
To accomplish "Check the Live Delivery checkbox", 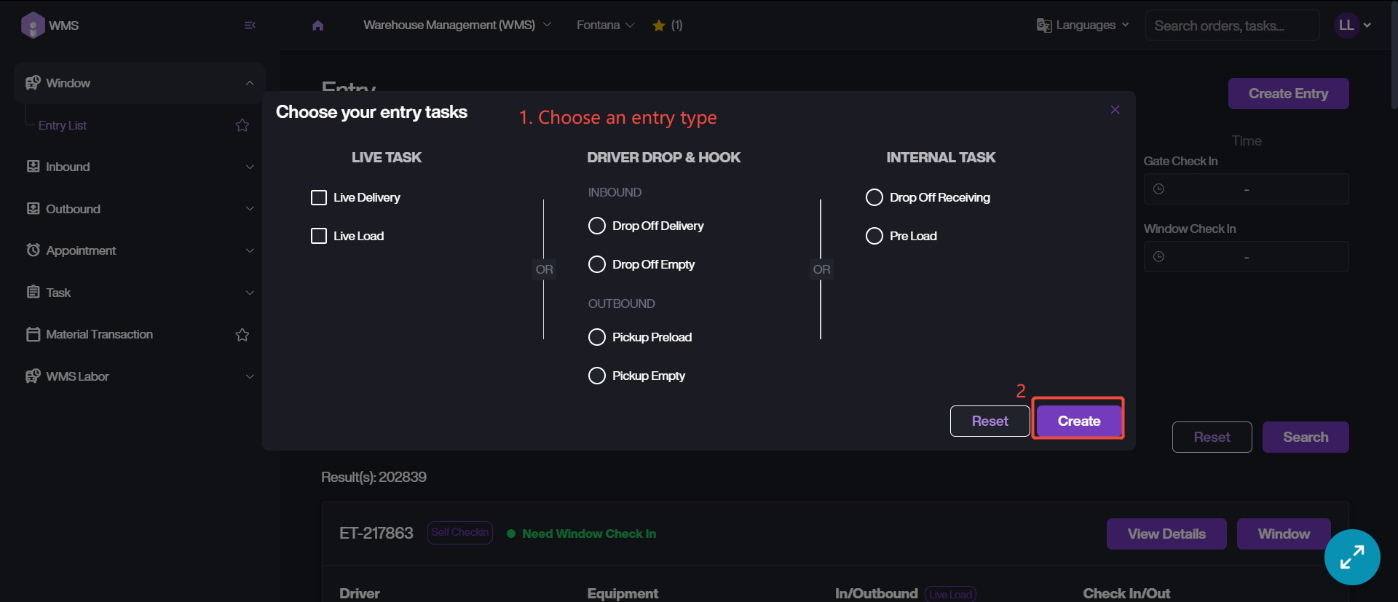I will coord(319,198).
